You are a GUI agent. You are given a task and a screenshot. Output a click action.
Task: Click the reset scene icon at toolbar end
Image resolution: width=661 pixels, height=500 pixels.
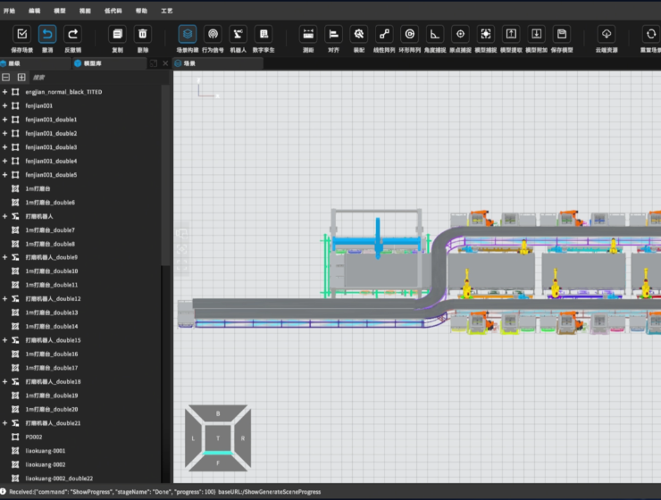pyautogui.click(x=651, y=34)
